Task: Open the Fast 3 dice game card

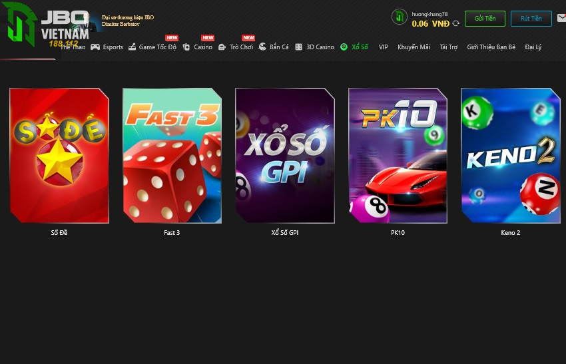Action: tap(172, 156)
